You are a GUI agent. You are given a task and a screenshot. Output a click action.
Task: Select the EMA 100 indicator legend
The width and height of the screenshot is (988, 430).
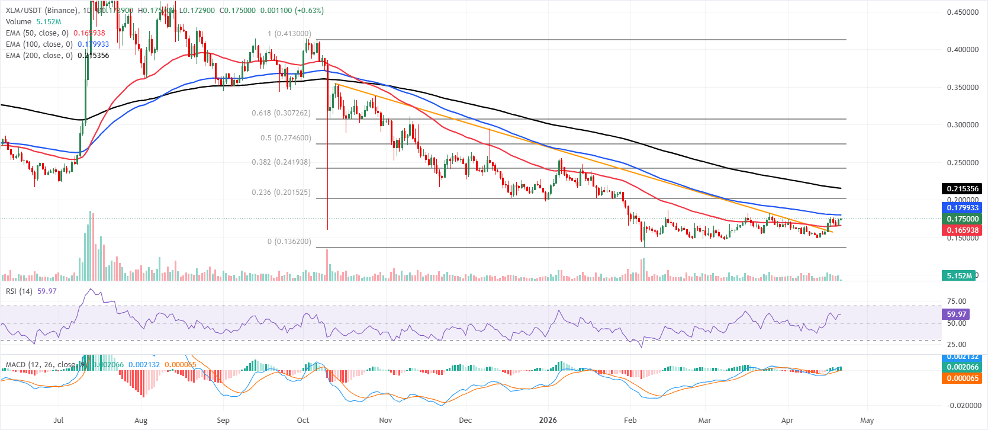[x=39, y=44]
